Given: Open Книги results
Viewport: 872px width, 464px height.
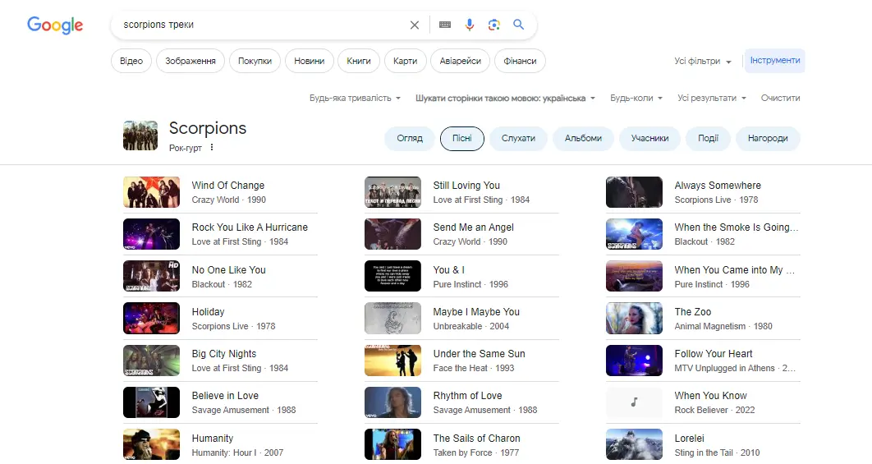Looking at the screenshot, I should pyautogui.click(x=359, y=62).
